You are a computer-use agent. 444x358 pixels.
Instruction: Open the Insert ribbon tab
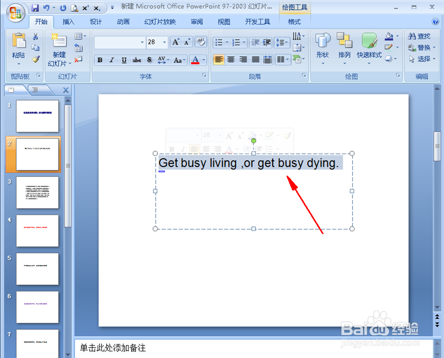68,22
